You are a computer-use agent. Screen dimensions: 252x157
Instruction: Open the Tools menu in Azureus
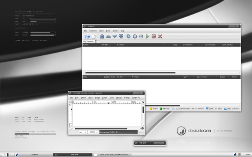coord(108,31)
